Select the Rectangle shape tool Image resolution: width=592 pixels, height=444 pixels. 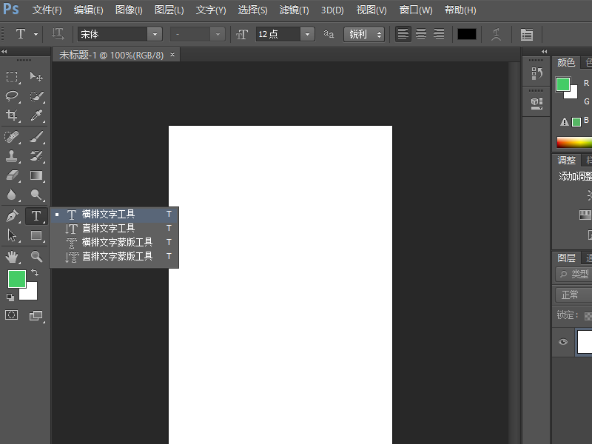click(36, 235)
